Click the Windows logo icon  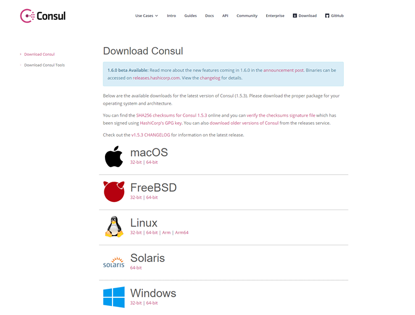pyautogui.click(x=114, y=297)
